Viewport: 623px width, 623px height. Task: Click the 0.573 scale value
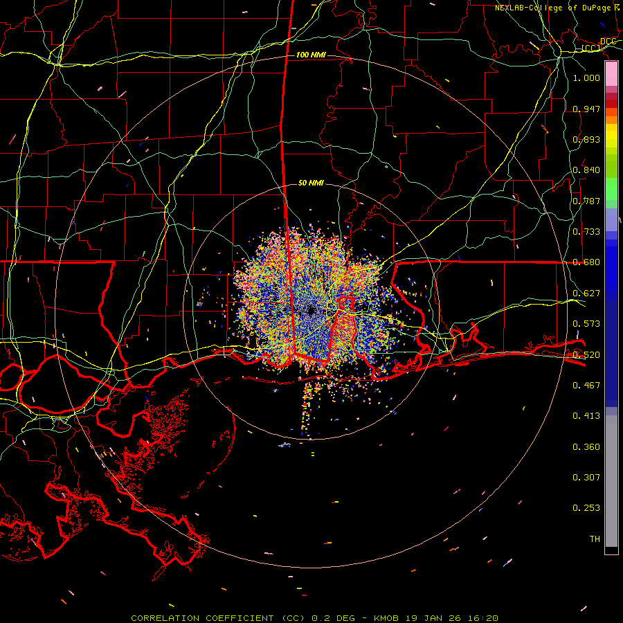point(586,324)
